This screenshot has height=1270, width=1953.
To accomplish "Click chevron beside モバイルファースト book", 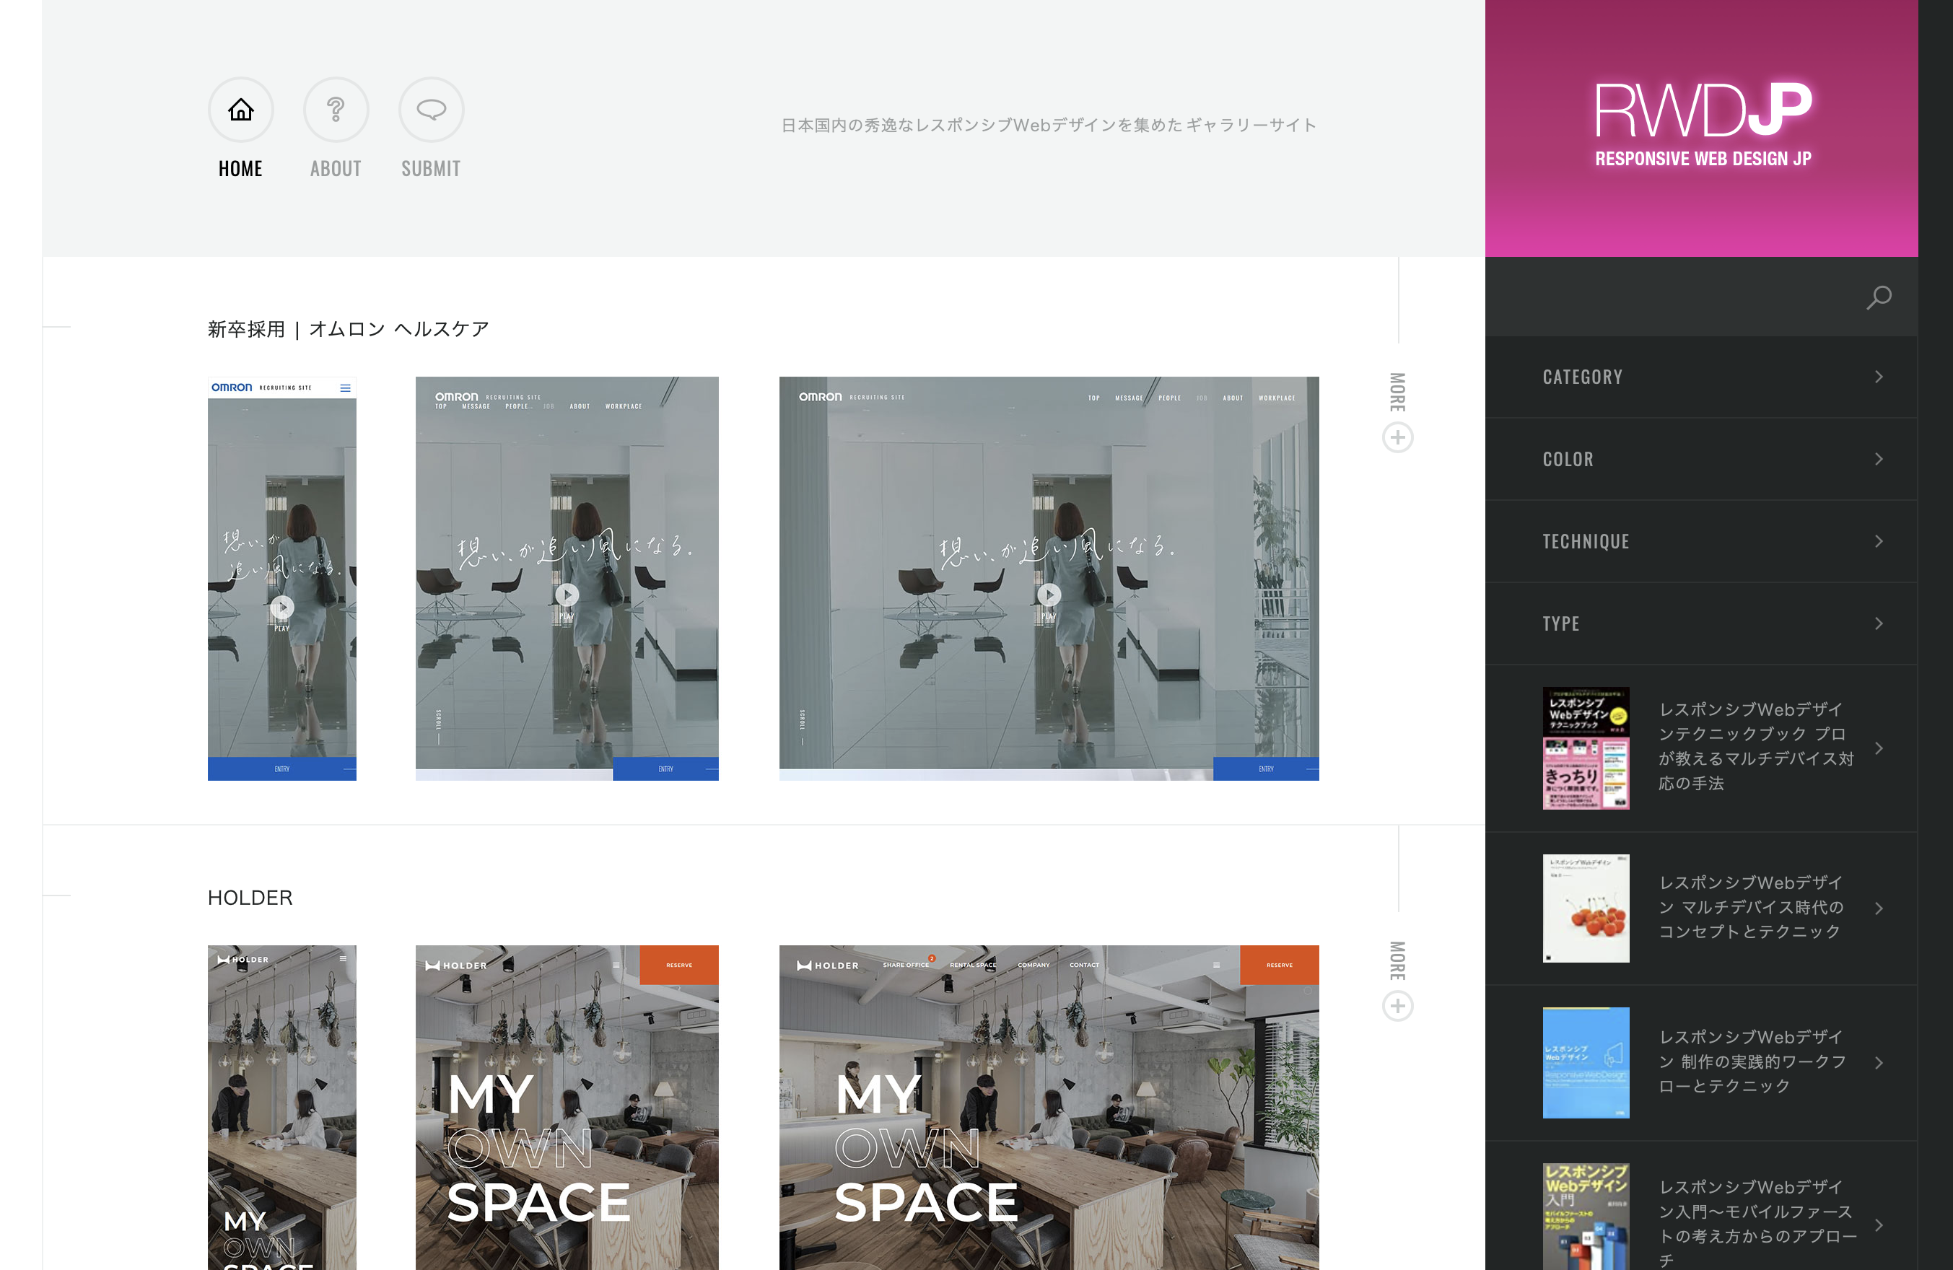I will 1879,1225.
